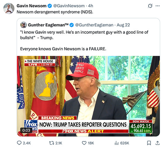Share the post via upload icon
The height and width of the screenshot is (148, 164).
[x=157, y=143]
